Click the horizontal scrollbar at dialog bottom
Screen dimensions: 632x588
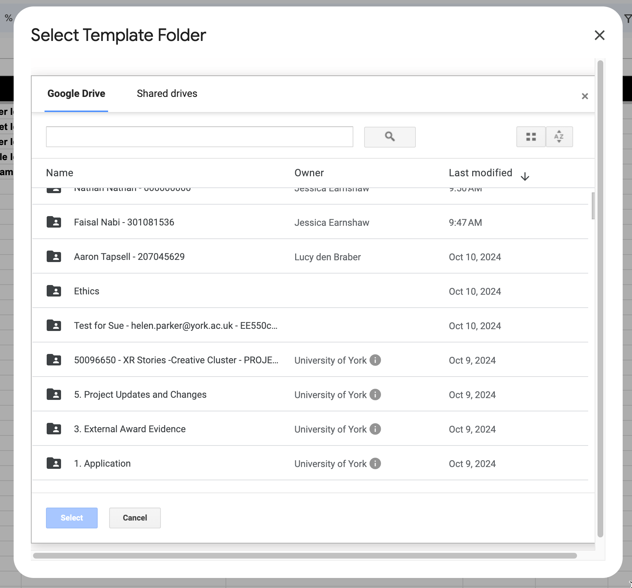click(x=305, y=556)
